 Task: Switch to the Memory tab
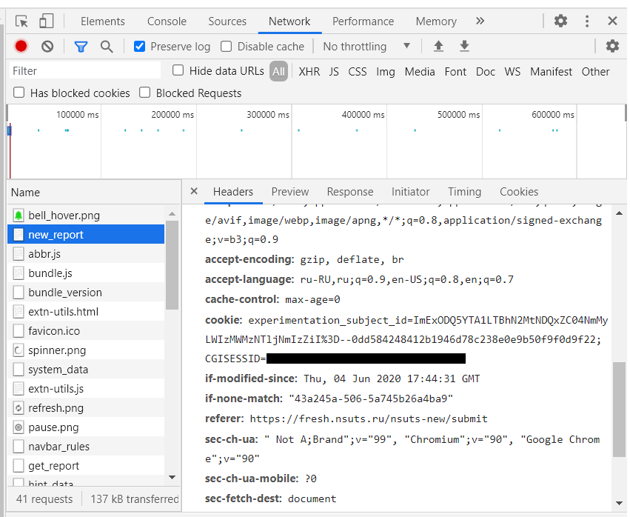(436, 21)
